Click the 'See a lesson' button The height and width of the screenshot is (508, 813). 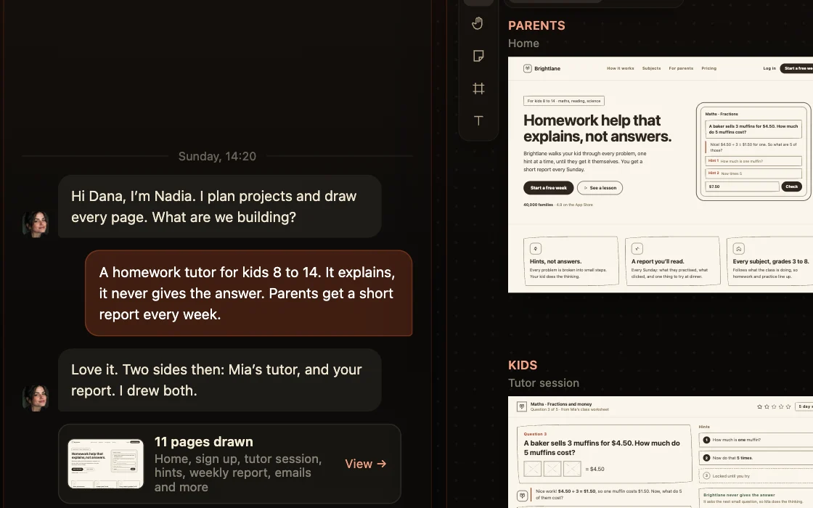click(600, 188)
